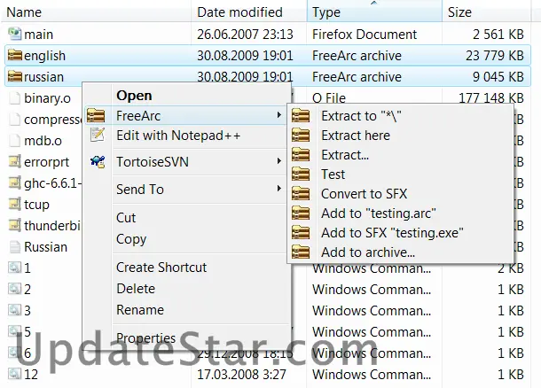
Task: Click the errorprt file icon
Action: point(14,161)
